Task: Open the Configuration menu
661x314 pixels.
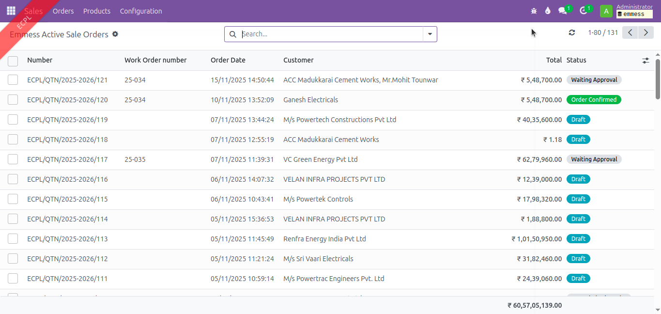Action: (141, 11)
